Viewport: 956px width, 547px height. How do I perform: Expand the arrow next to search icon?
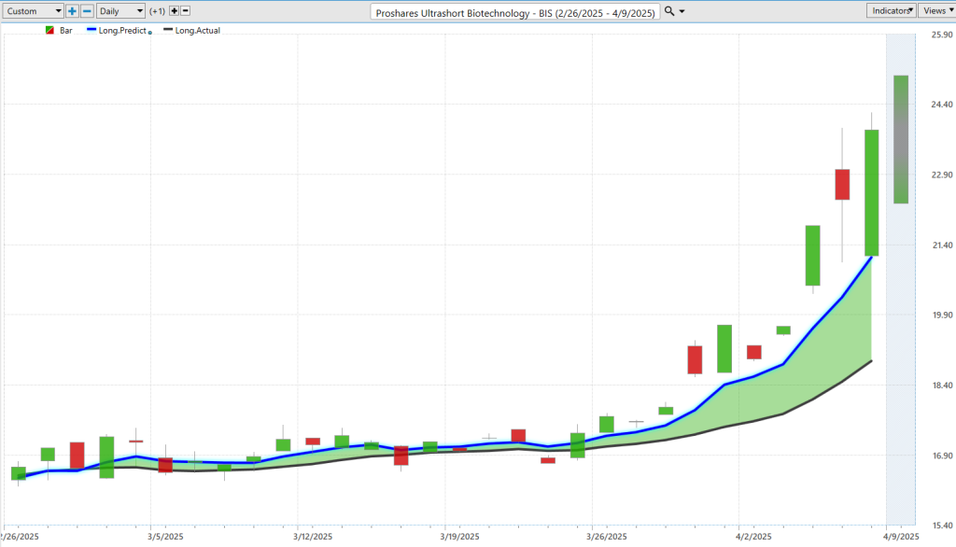[x=682, y=11]
